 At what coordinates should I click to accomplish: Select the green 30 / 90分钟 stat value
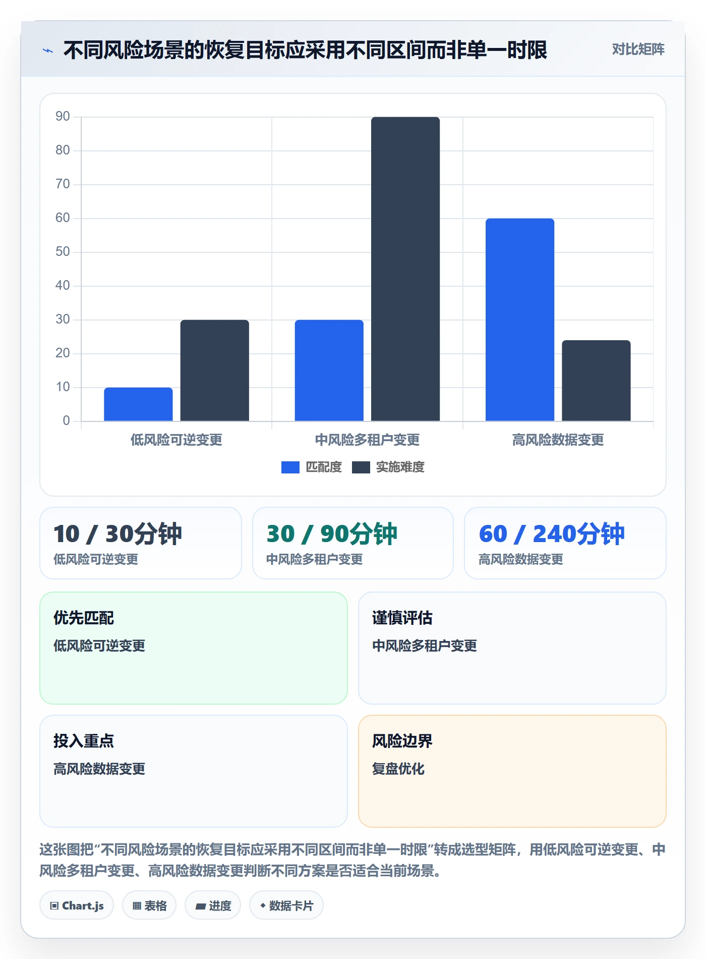(x=332, y=534)
